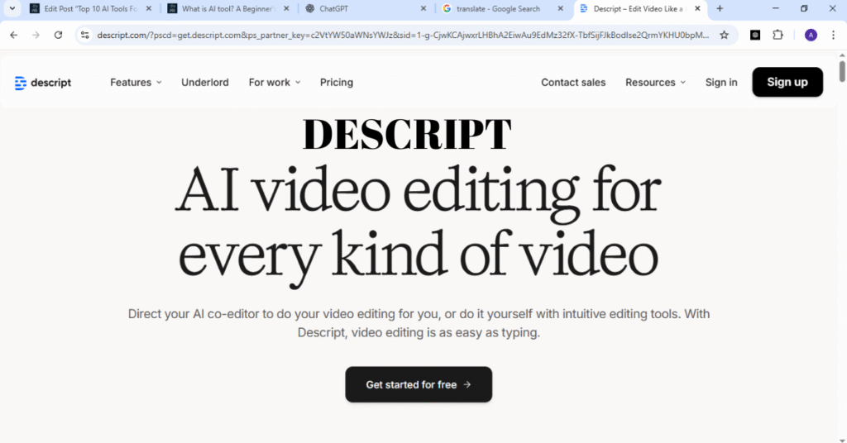Screen dimensions: 847x443
Task: Click Get started for free button
Action: pos(419,384)
